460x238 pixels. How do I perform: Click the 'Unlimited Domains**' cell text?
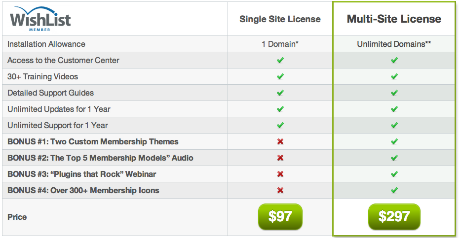(394, 44)
